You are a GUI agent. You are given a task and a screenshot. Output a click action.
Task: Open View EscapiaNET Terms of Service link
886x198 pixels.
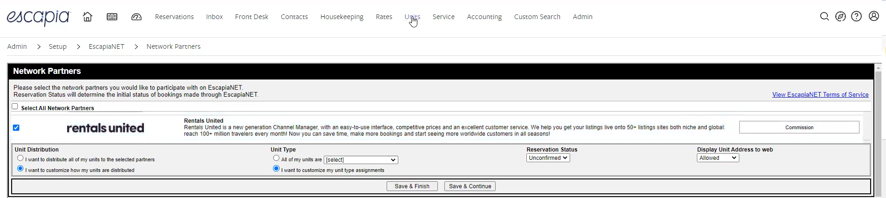(x=820, y=95)
